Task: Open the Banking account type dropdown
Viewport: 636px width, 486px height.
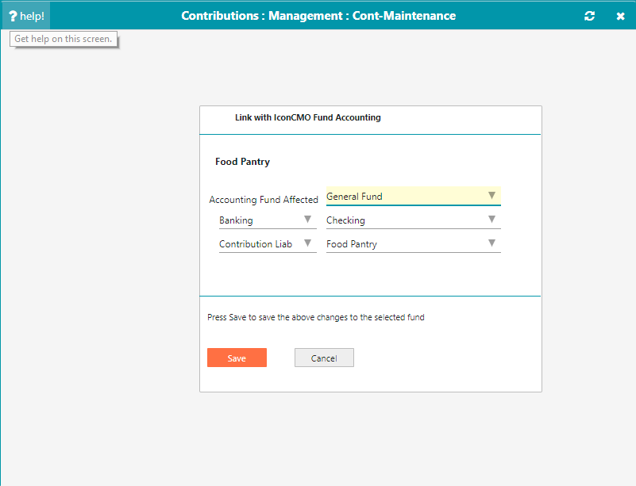Action: point(268,220)
